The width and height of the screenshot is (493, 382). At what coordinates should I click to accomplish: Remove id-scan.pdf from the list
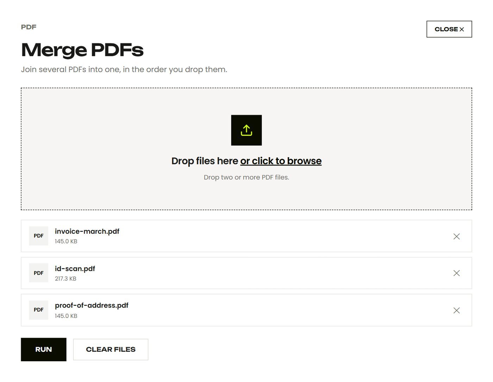click(x=456, y=273)
